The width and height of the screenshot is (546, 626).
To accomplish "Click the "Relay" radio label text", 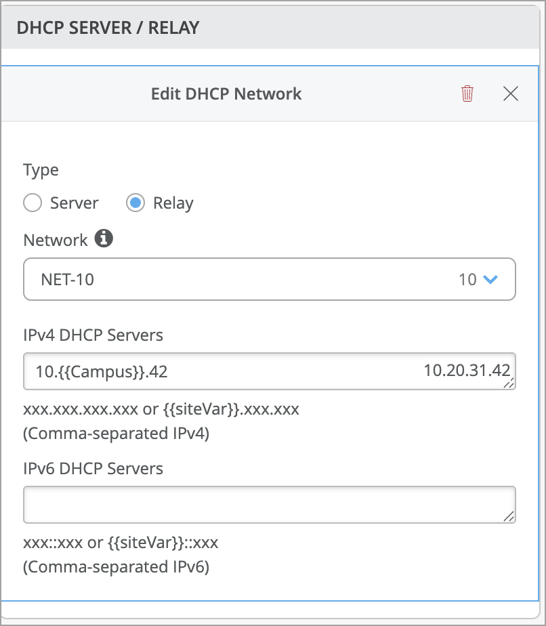I will click(173, 203).
